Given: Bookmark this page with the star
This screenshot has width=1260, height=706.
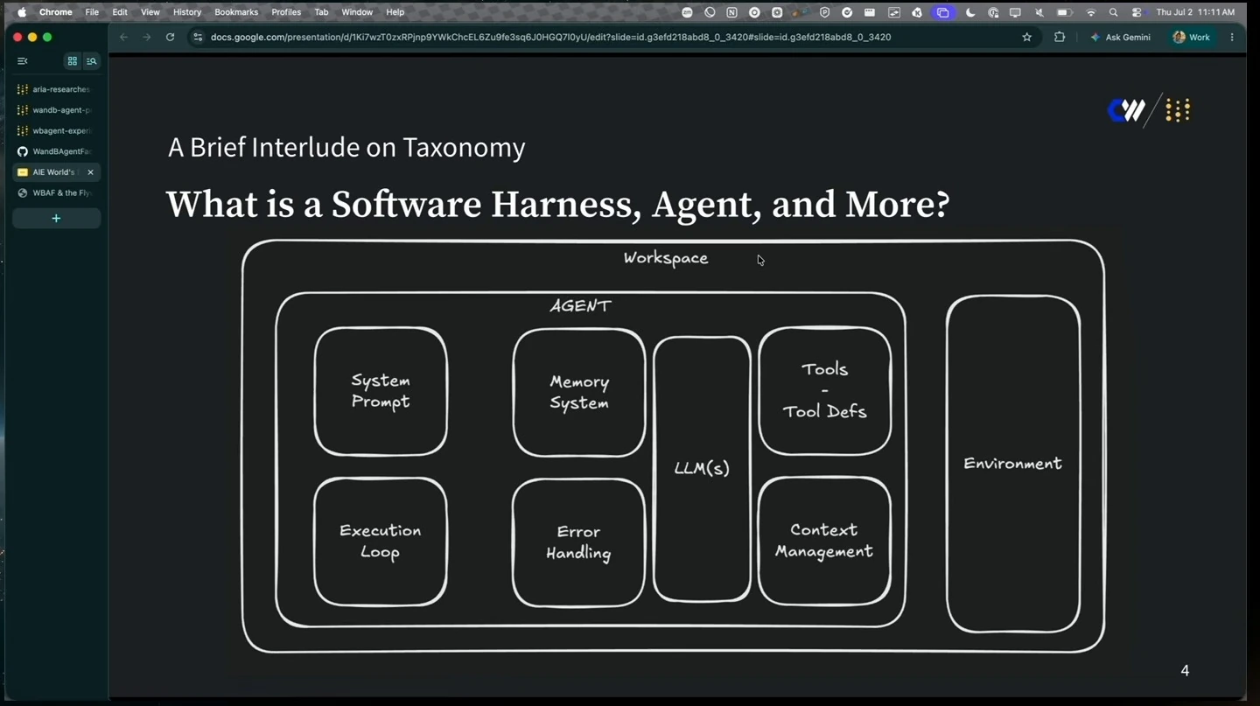Looking at the screenshot, I should pyautogui.click(x=1027, y=38).
